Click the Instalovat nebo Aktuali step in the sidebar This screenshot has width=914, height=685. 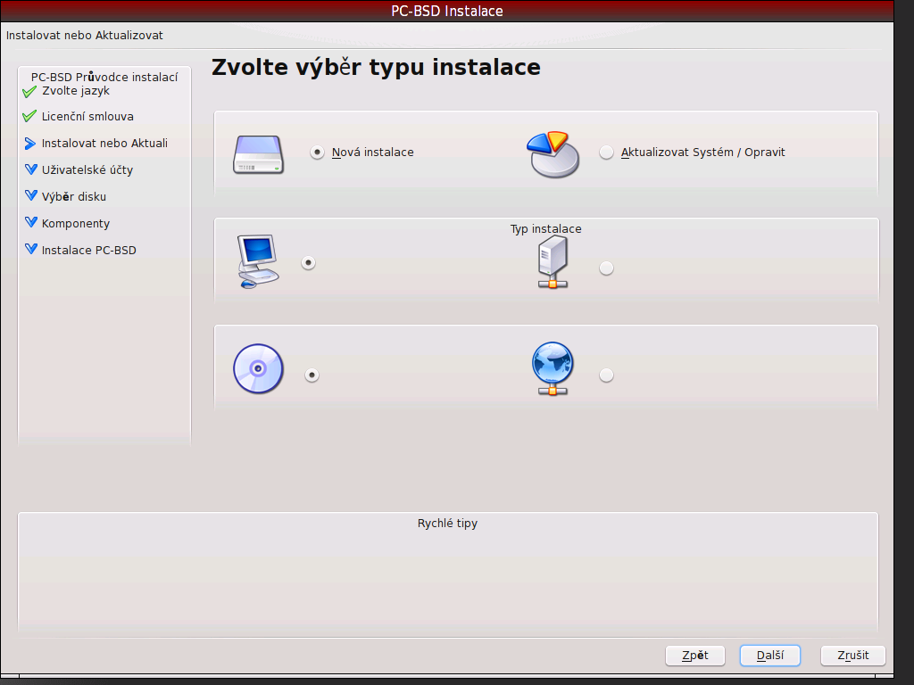point(104,144)
